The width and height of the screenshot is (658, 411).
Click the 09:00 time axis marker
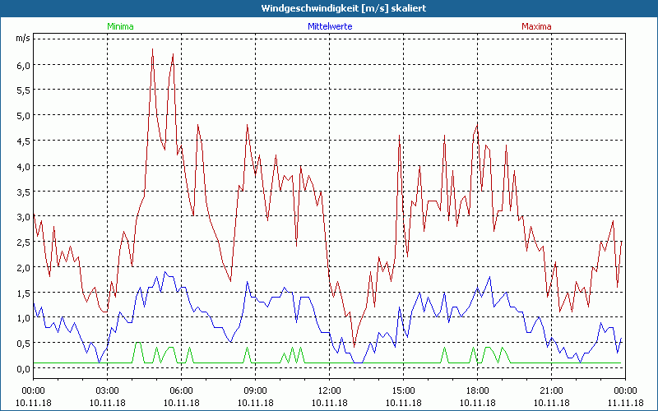coord(256,390)
